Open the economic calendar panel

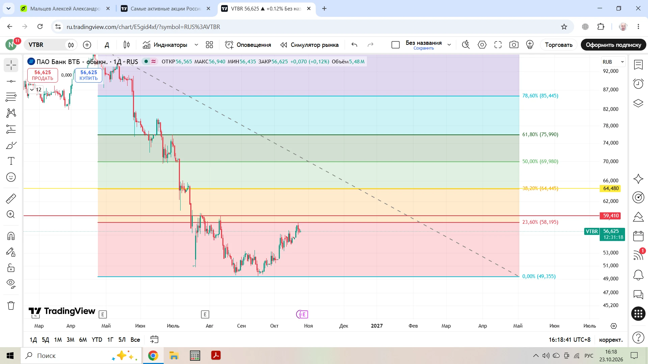click(638, 236)
